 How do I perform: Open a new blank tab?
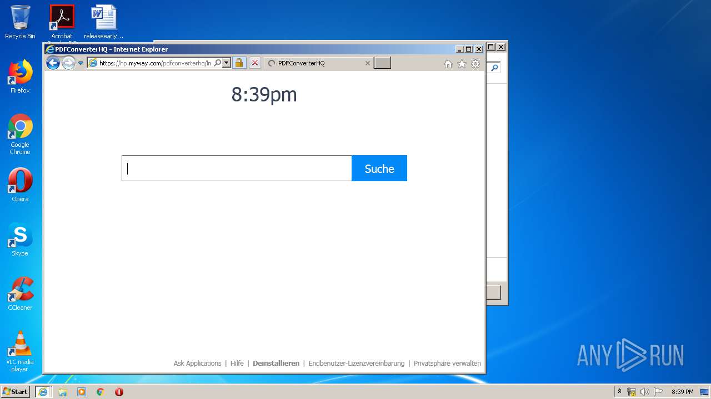pos(382,63)
